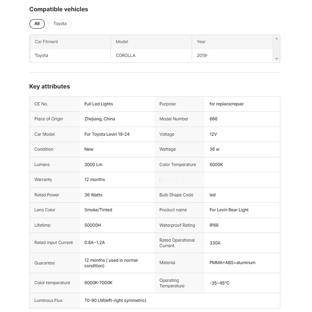
Task: Filter compatible vehicles by Toyota
Action: (x=60, y=24)
